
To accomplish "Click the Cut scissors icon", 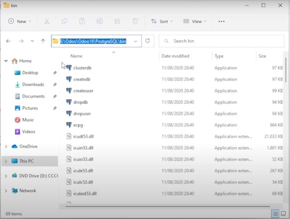I will (x=47, y=21).
